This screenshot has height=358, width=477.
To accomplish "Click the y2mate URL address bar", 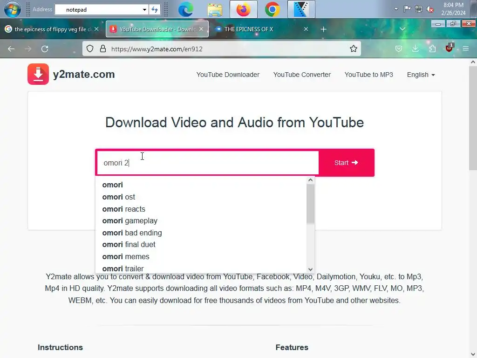I will coord(221,48).
